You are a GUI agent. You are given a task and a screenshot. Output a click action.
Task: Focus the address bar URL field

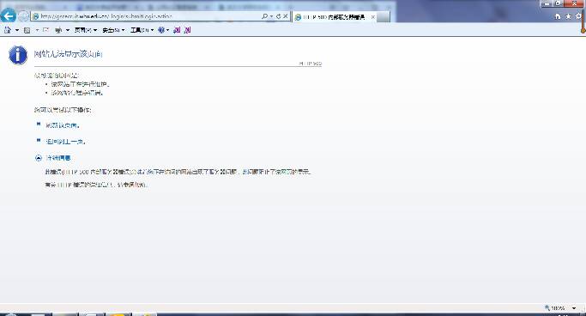[146, 16]
